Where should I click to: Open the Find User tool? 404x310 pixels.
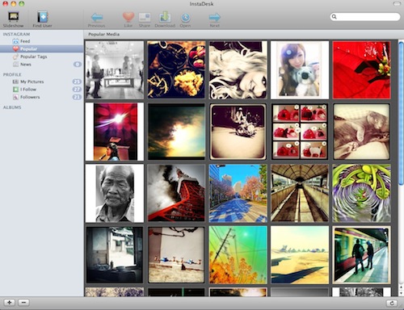pyautogui.click(x=42, y=19)
